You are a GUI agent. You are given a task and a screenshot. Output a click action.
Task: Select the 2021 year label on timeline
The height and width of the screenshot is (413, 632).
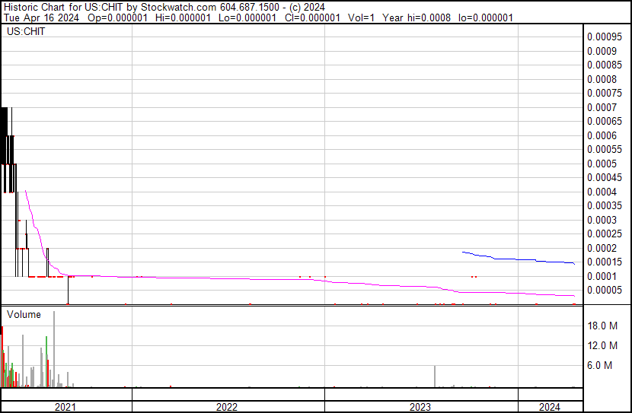66,407
